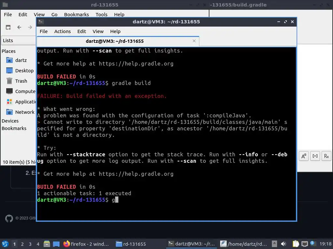This screenshot has width=333, height=249.
Task: Click the terminal icon in title bar
Action: [41, 21]
